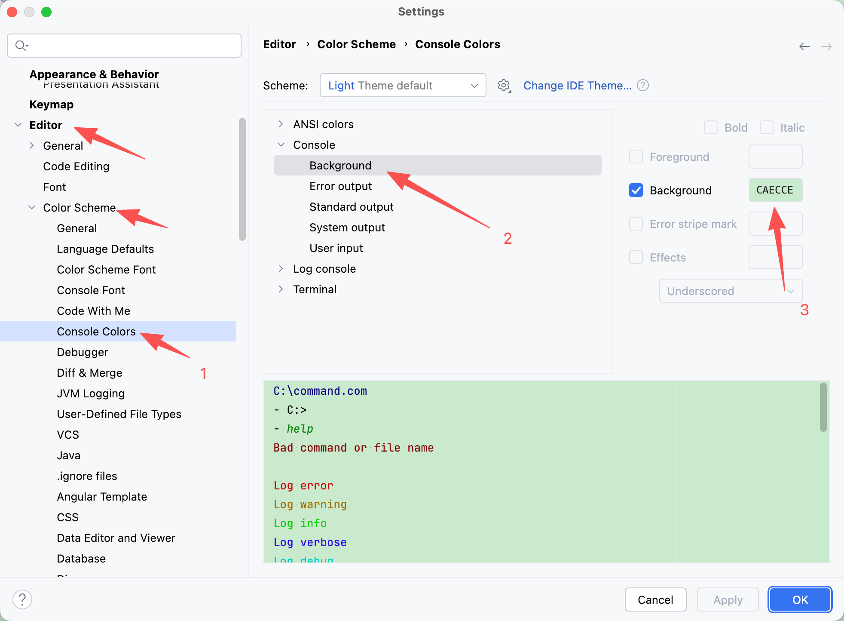Navigate forward with the right arrow icon
844x621 pixels.
point(827,46)
